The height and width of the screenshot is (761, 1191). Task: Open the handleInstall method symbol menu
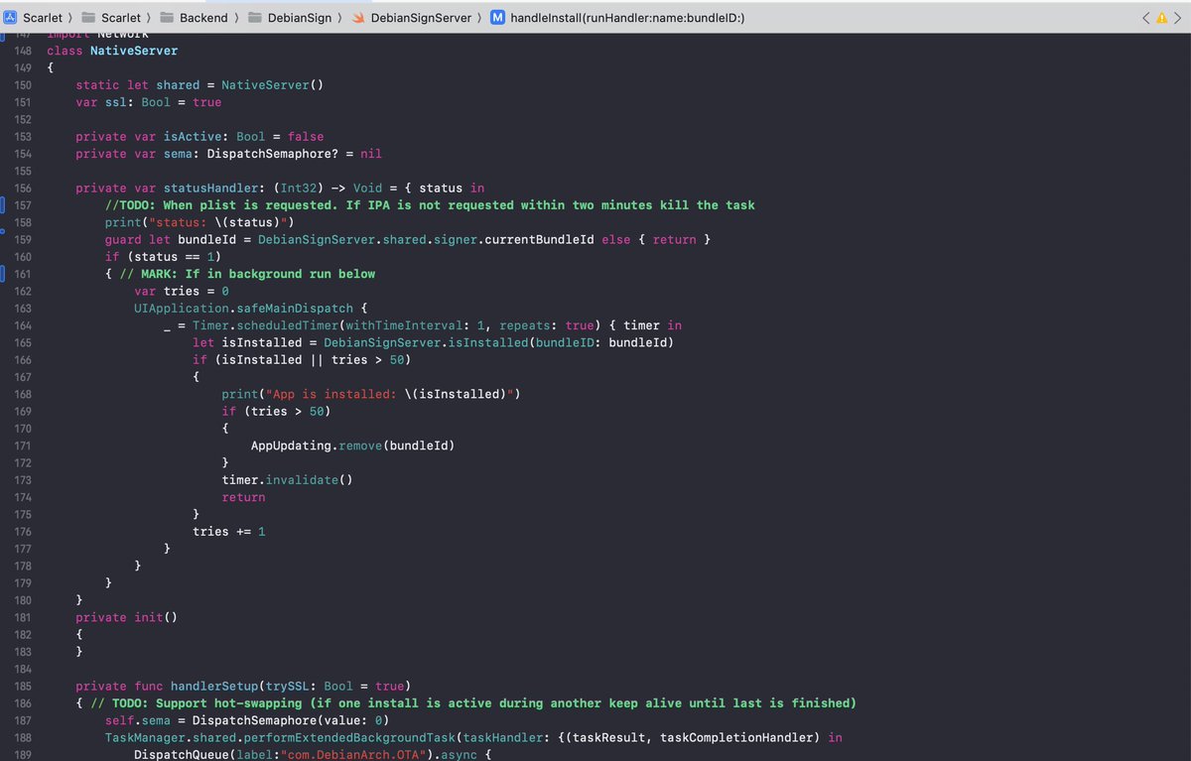(x=617, y=18)
